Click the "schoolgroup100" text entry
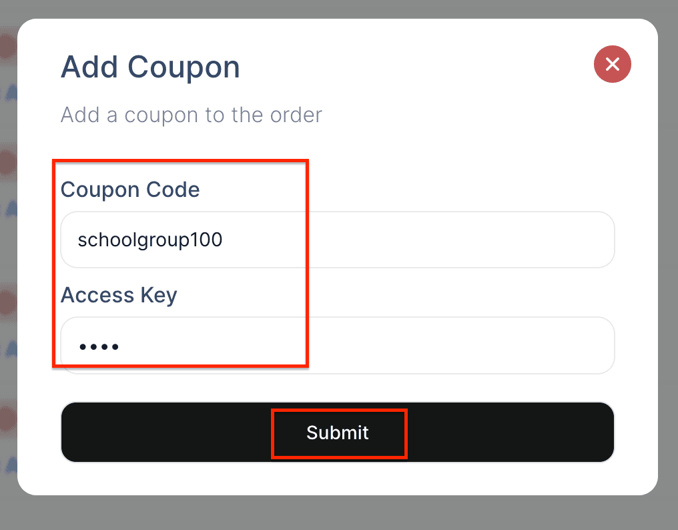Image resolution: width=678 pixels, height=530 pixels. pyautogui.click(x=150, y=240)
